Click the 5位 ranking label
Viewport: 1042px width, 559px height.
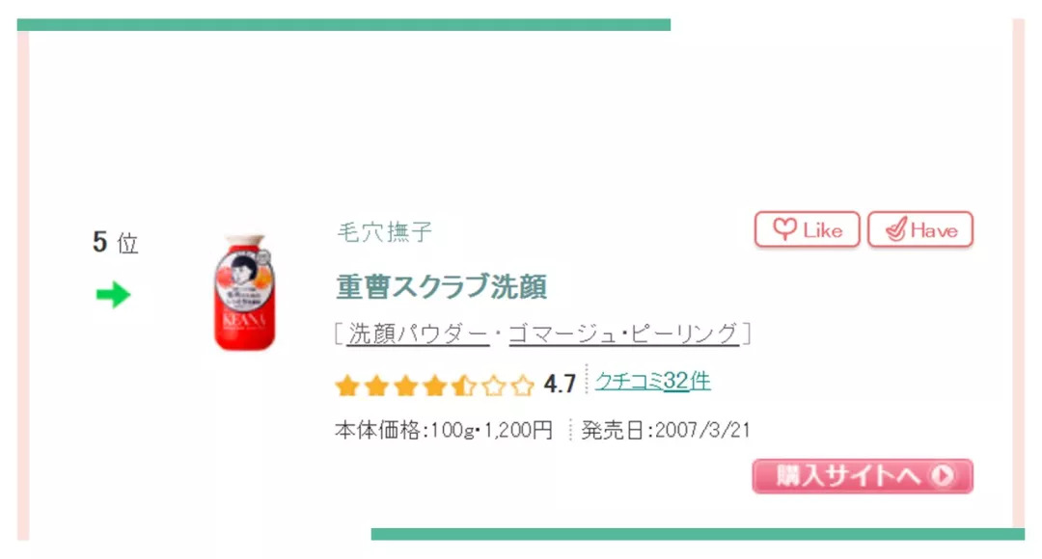pyautogui.click(x=116, y=242)
